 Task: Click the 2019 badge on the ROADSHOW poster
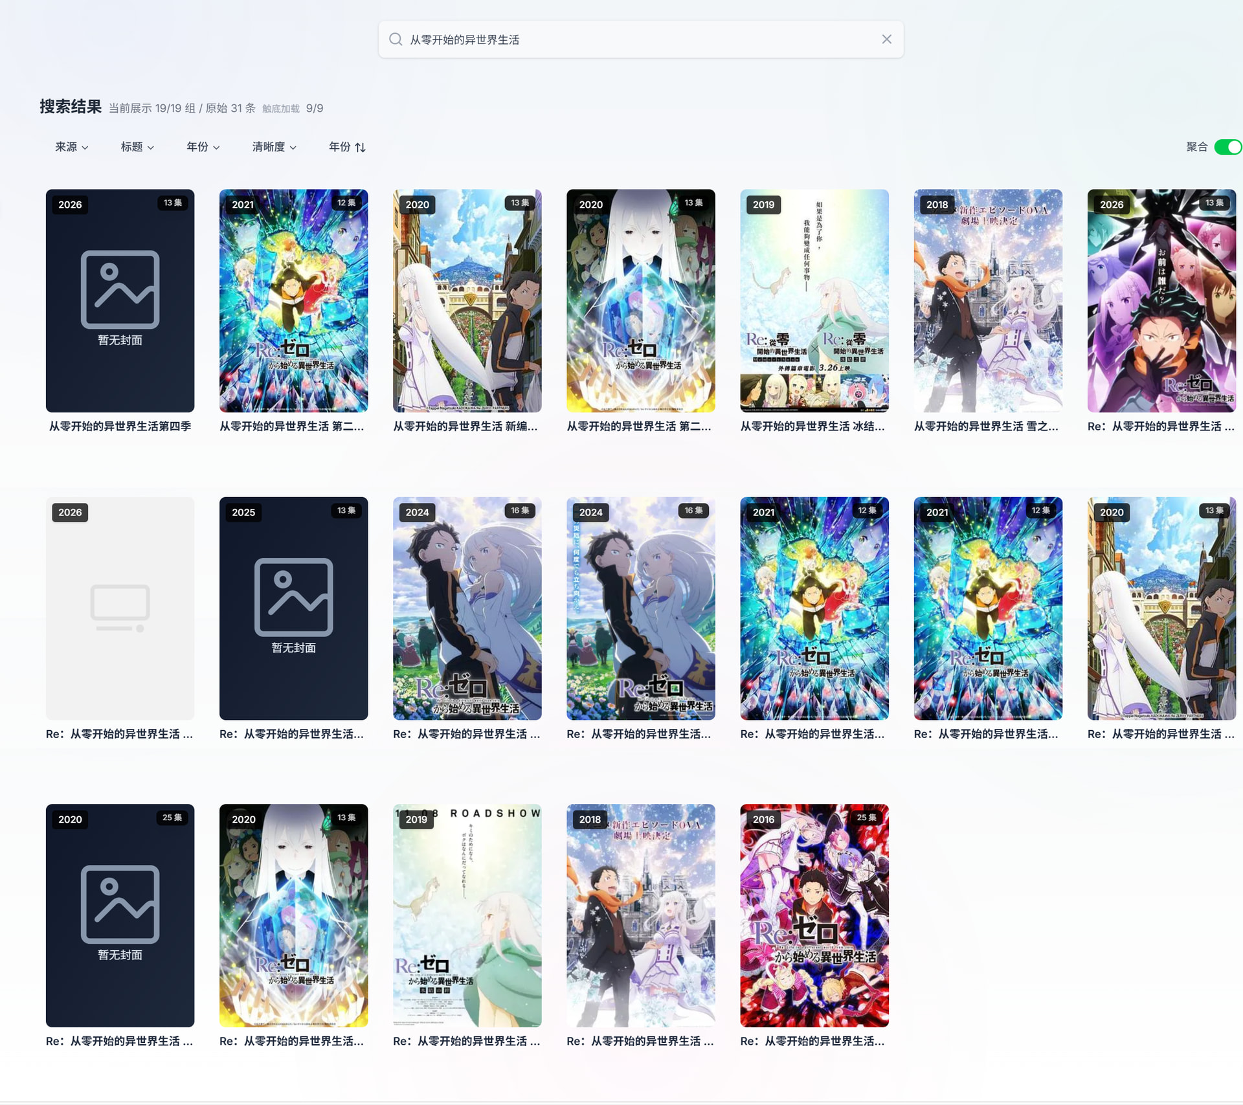click(x=416, y=819)
